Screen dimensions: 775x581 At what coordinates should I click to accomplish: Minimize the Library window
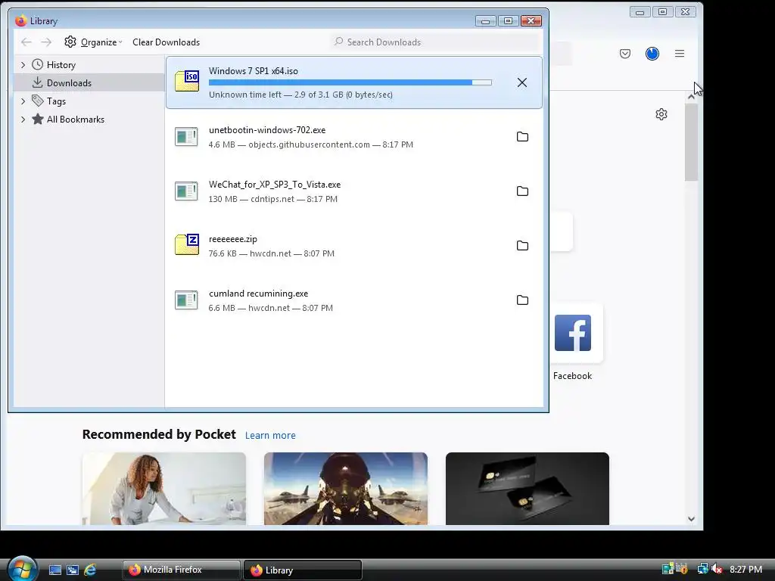[x=485, y=20]
